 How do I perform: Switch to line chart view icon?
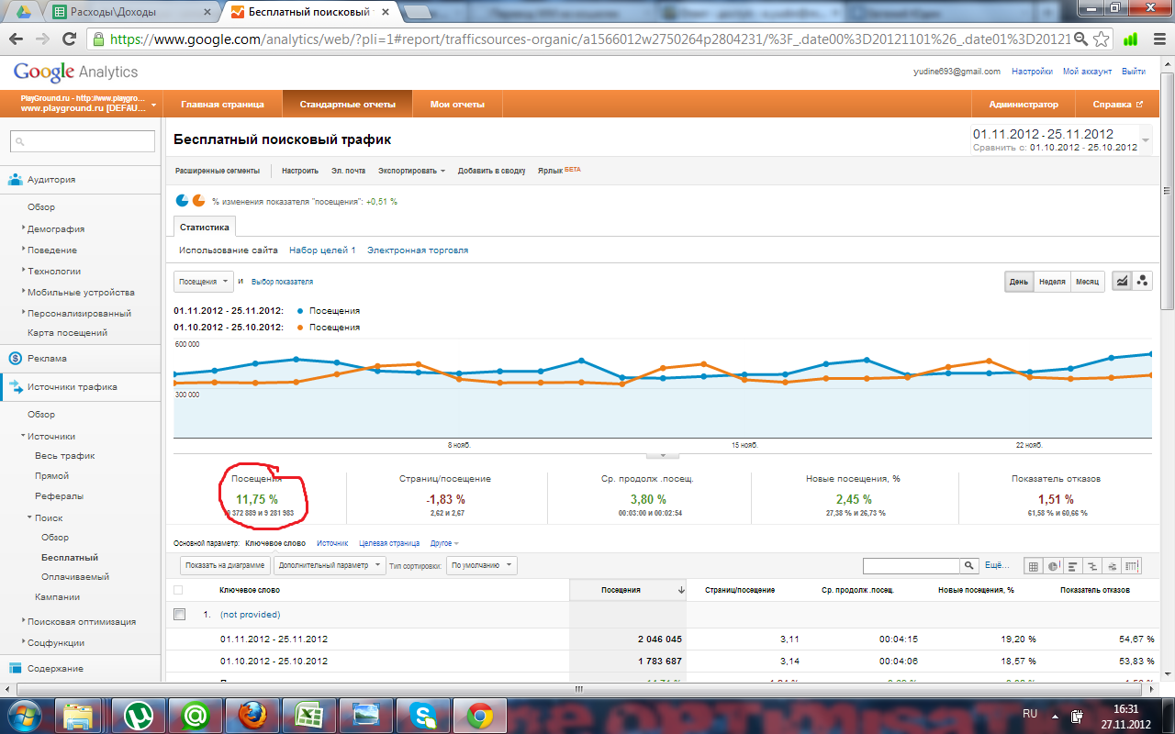click(x=1122, y=282)
